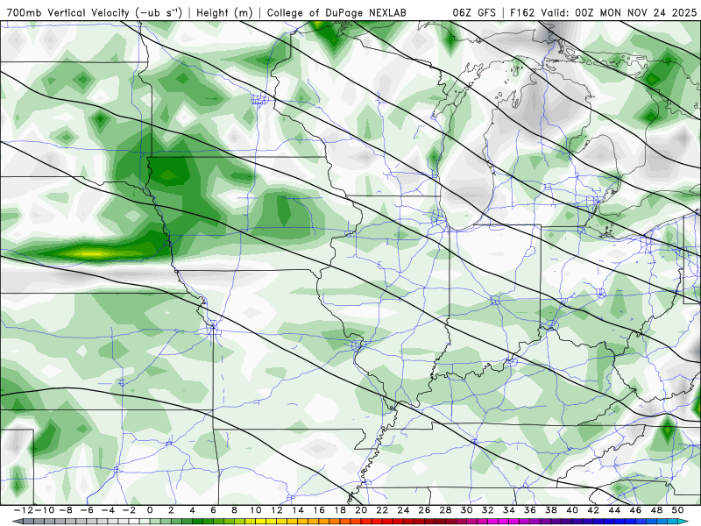Screen dimensions: 701x526
Task: Click the "-6" color scale label
Action: pos(87,510)
